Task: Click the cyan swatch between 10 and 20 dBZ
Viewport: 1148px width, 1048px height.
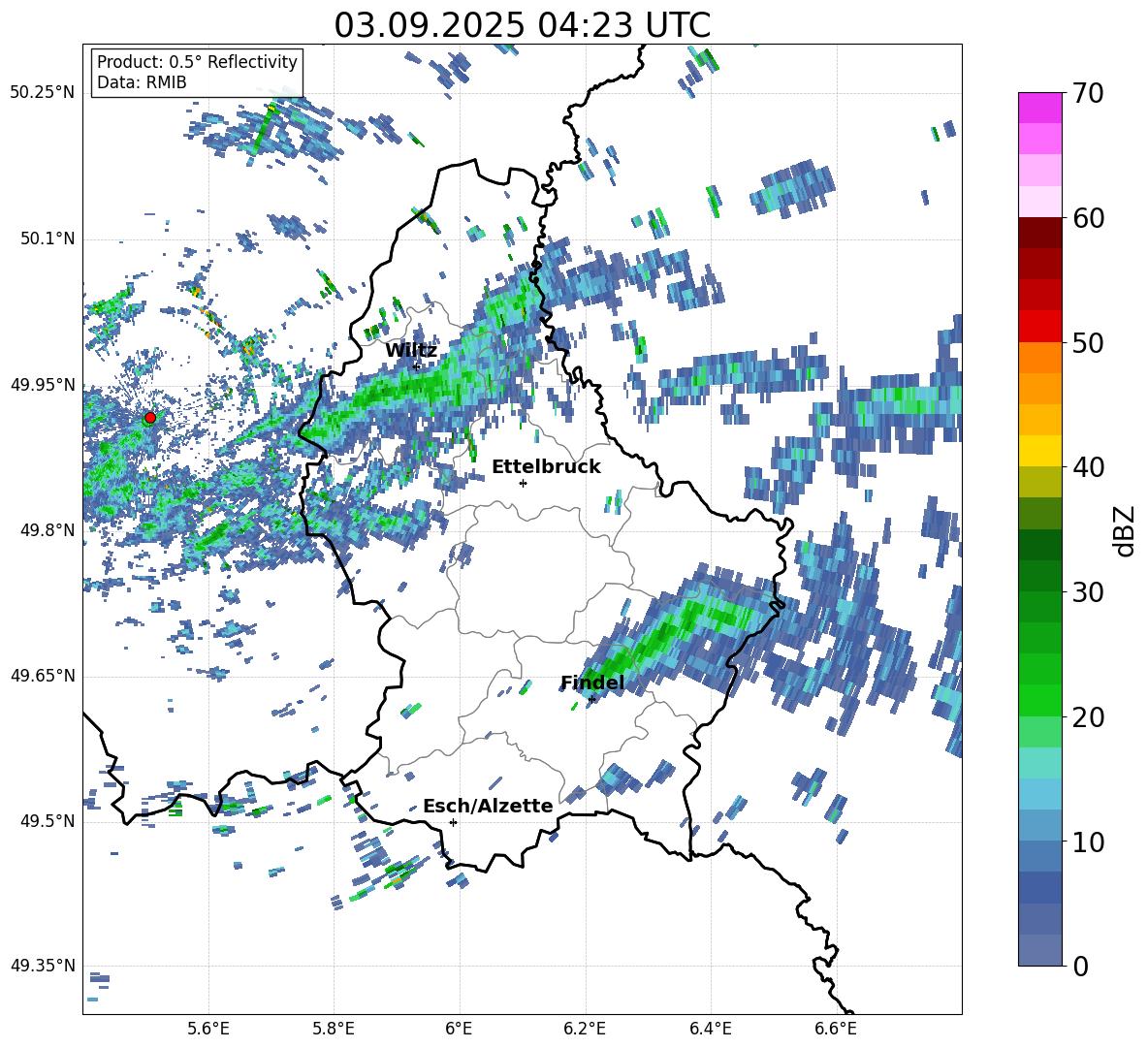Action: [x=1039, y=762]
